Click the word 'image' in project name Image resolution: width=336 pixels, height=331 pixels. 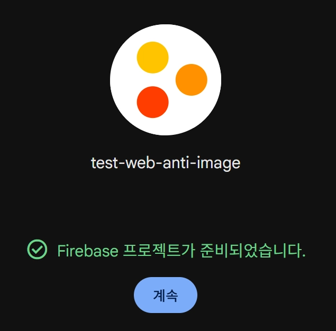pos(219,164)
